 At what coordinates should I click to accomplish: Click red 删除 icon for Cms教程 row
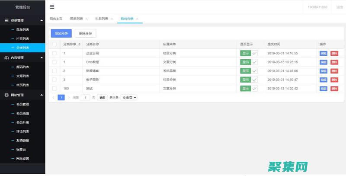[x=334, y=62]
